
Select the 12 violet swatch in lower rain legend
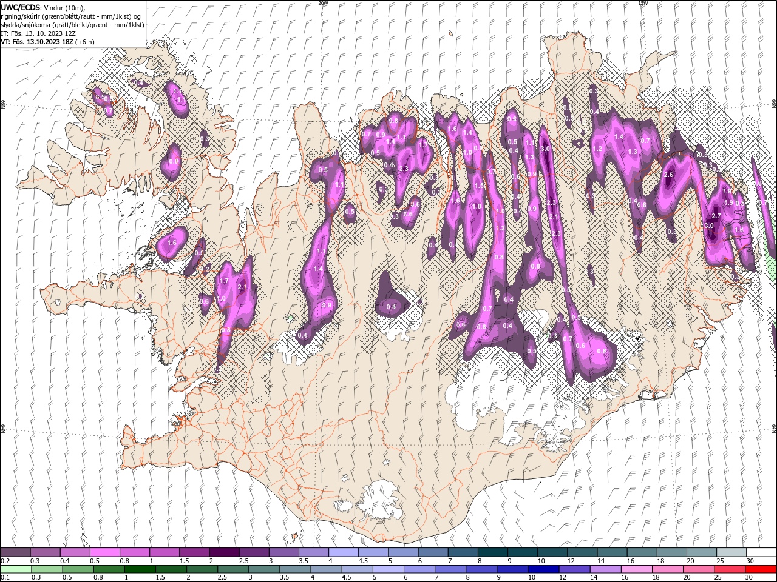tap(574, 569)
